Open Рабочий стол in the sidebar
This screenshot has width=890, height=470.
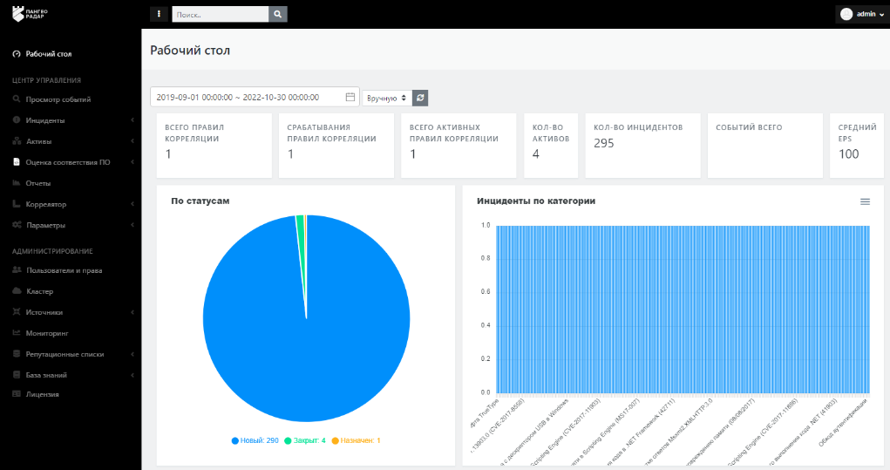coord(48,54)
